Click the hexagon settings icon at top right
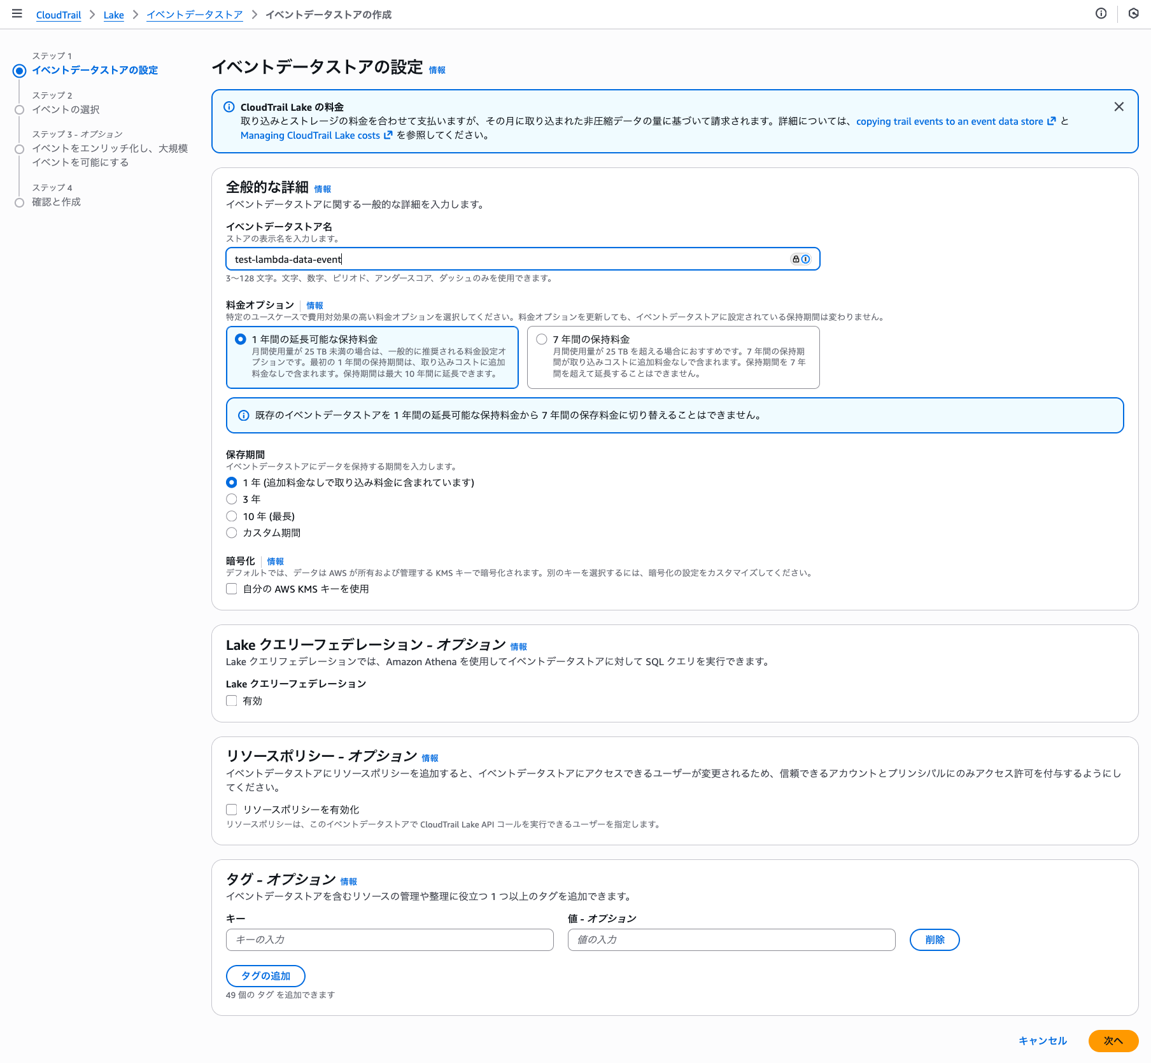 tap(1133, 13)
